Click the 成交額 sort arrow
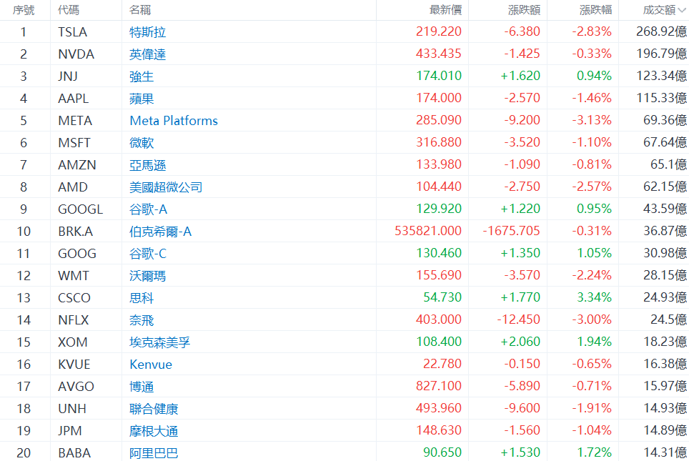The width and height of the screenshot is (689, 461). tap(682, 11)
